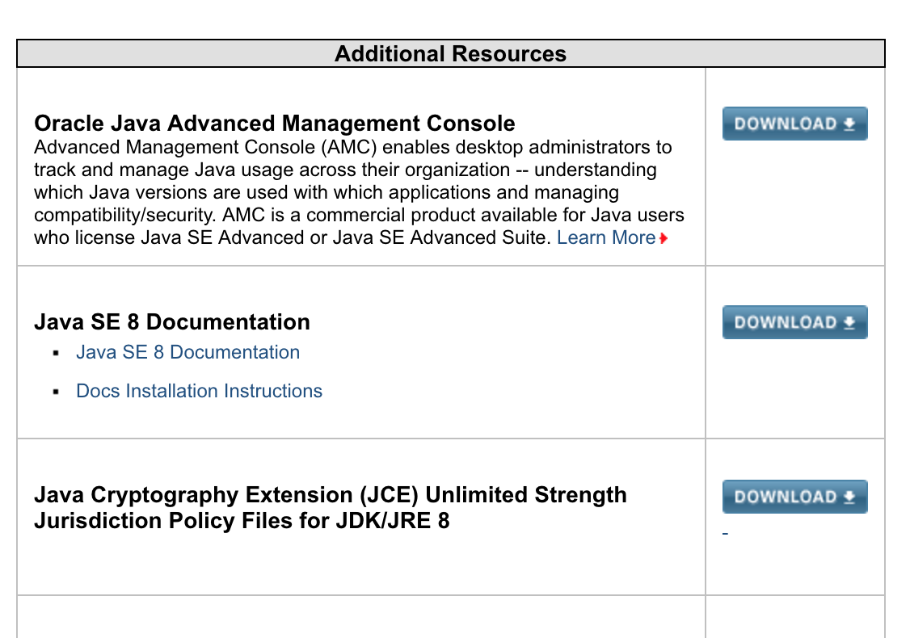Click the bold Java SE 8 Documentation heading

[171, 321]
